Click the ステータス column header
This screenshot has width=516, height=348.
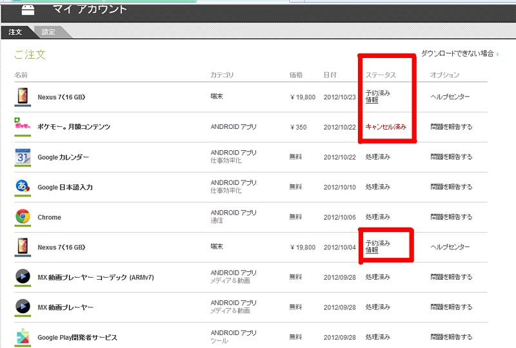pyautogui.click(x=381, y=75)
